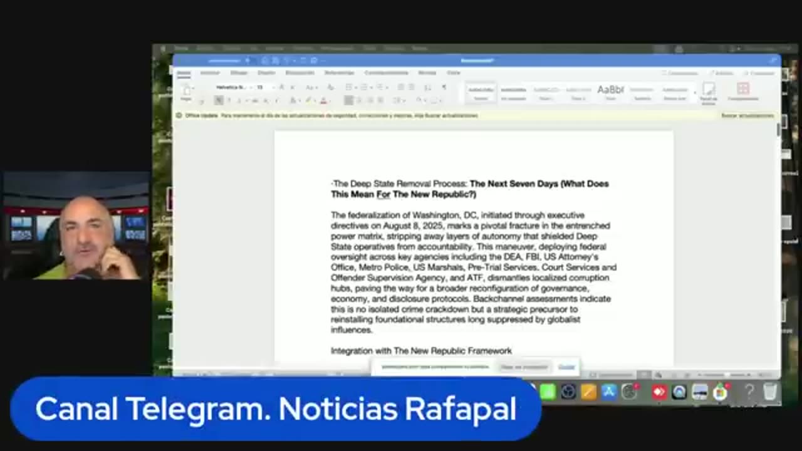Switch to the Revisar tab
The image size is (802, 451).
(x=427, y=73)
